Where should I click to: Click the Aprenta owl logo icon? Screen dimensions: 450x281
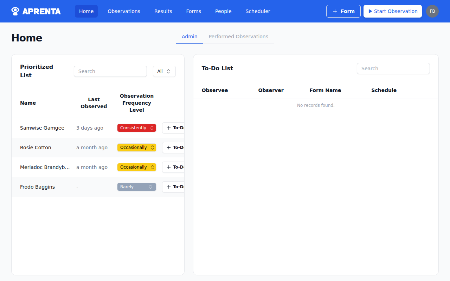click(15, 11)
